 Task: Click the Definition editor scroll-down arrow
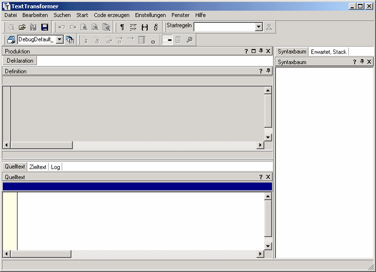(x=268, y=137)
